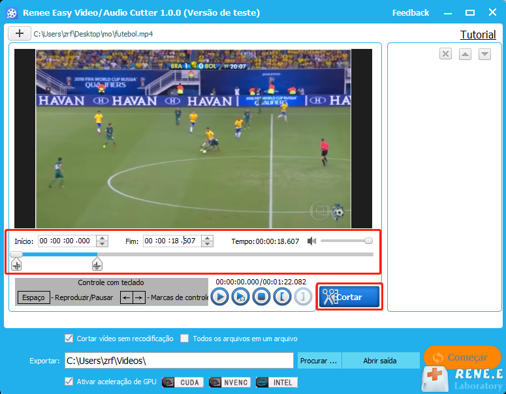This screenshot has height=394, width=506.
Task: Click the timeline progress bar
Action: [192, 254]
